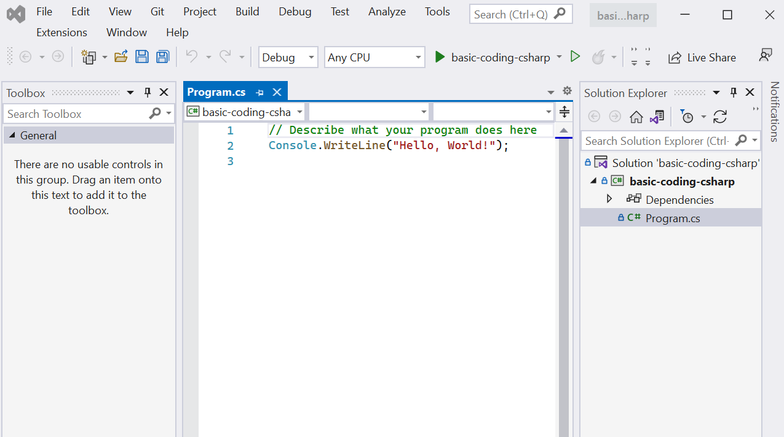Screen dimensions: 784x437
Task: Click the Solution Explorer Home icon
Action: click(x=636, y=117)
